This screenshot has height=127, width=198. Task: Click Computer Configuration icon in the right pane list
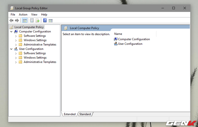[x=116, y=39]
